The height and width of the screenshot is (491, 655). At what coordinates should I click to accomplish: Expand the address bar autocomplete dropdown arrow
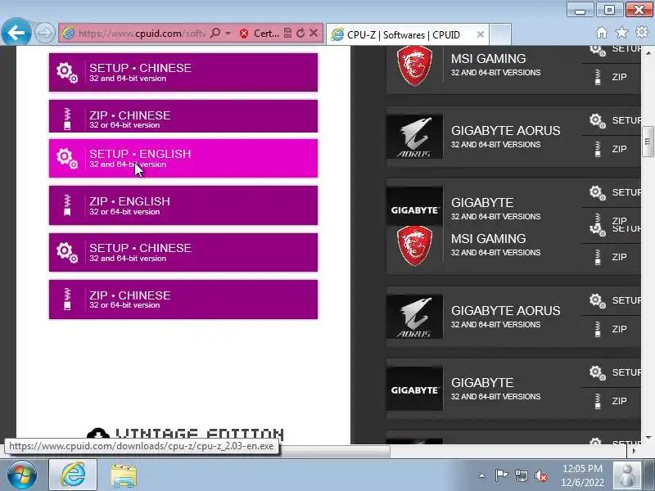tap(228, 33)
